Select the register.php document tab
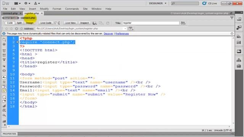Viewport: 244px width, 137px height. (32, 13)
